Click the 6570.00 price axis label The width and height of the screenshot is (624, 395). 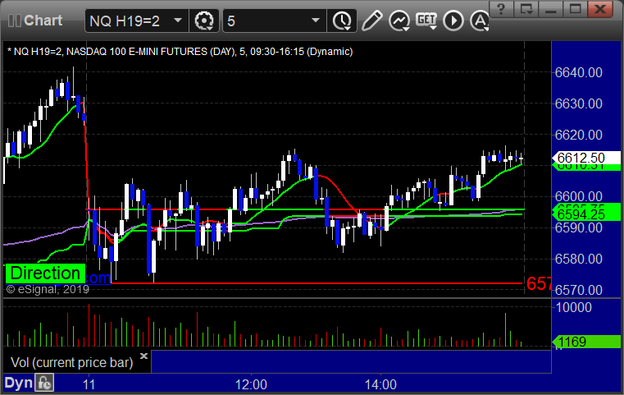tap(579, 290)
